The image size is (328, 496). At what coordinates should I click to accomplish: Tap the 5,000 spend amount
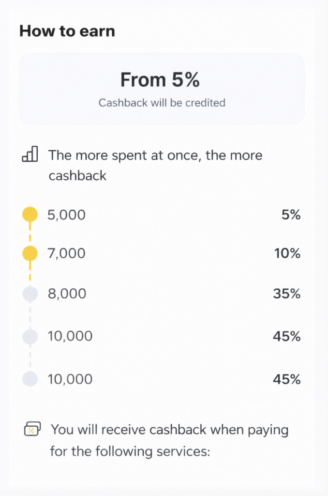(x=66, y=215)
